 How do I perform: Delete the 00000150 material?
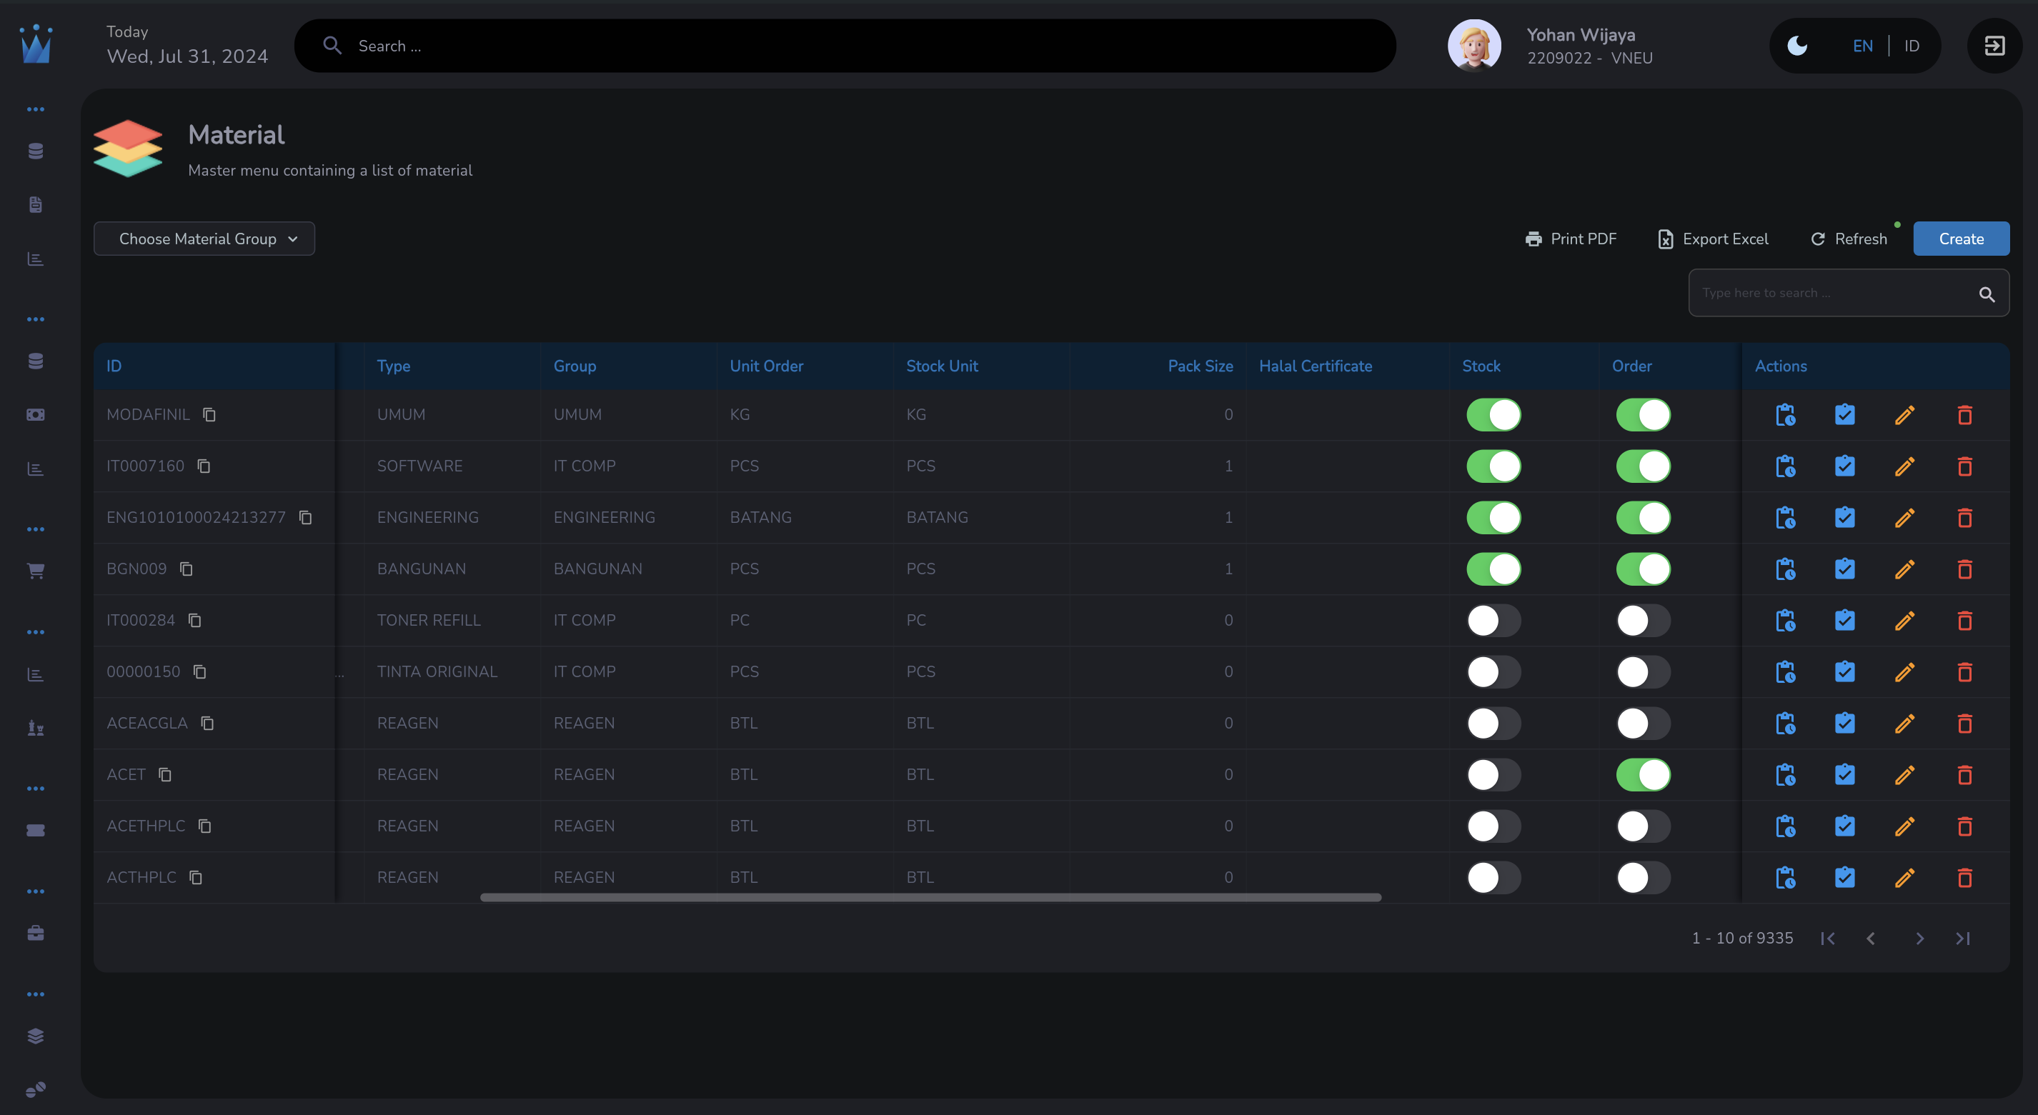(x=1964, y=671)
